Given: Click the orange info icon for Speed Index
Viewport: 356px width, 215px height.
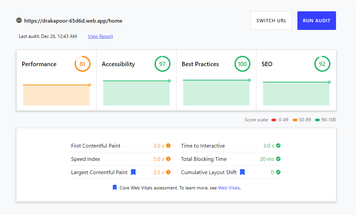Looking at the screenshot, I should (168, 159).
